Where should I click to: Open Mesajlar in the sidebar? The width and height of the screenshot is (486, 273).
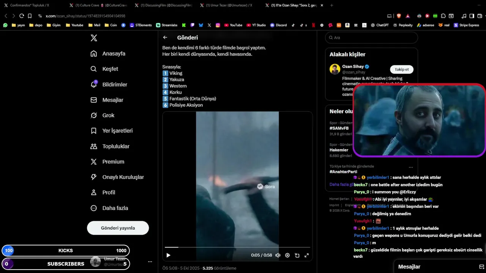[107, 100]
